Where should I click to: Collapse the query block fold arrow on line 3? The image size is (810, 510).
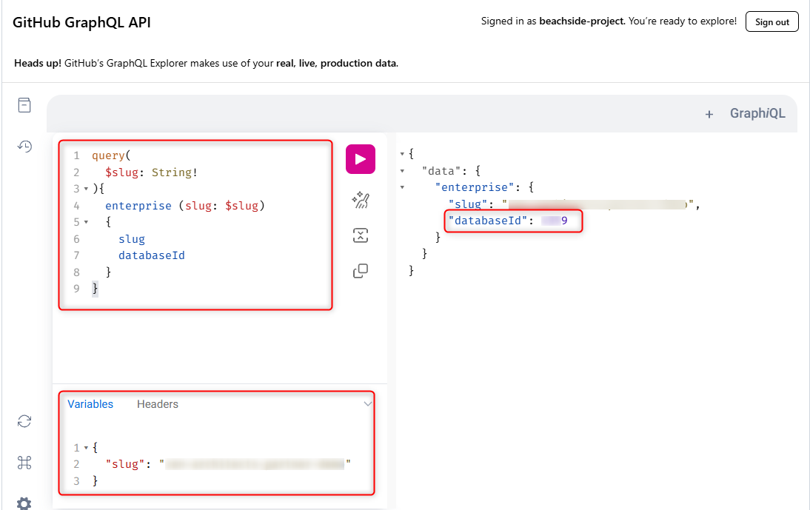(x=86, y=189)
